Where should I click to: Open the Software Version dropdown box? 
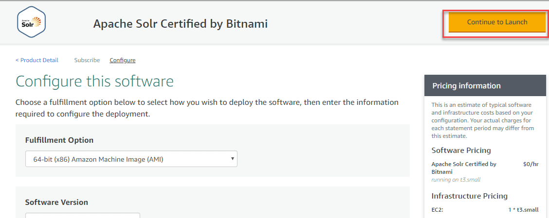point(83,215)
